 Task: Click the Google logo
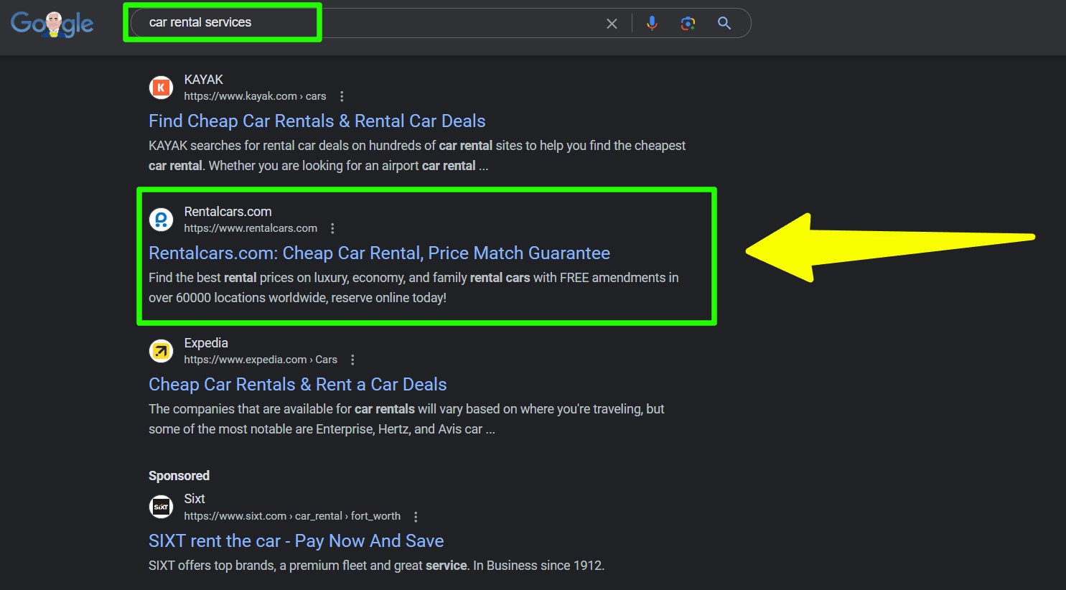tap(52, 24)
